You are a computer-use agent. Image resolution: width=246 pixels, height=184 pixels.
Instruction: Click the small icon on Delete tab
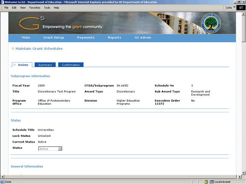pos(15,65)
